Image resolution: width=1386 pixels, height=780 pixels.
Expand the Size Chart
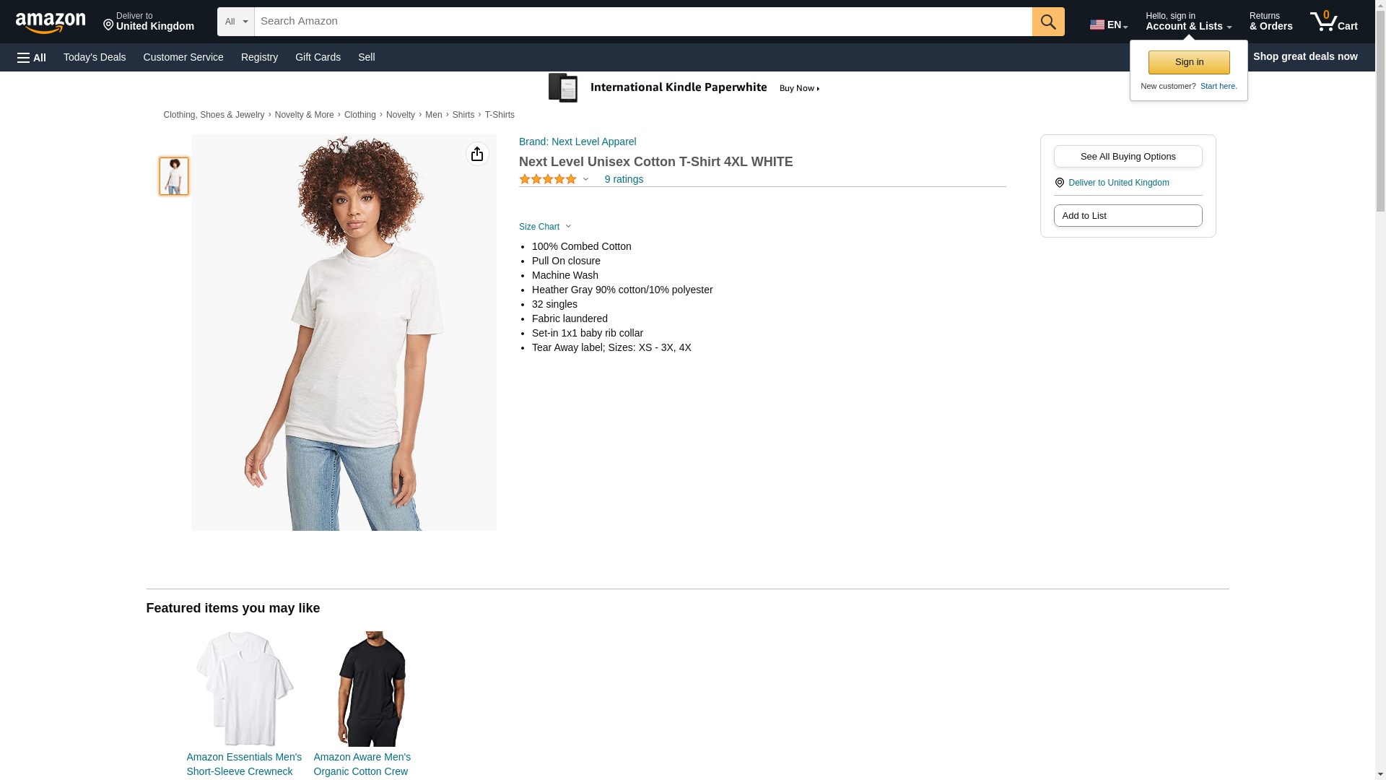tap(545, 227)
